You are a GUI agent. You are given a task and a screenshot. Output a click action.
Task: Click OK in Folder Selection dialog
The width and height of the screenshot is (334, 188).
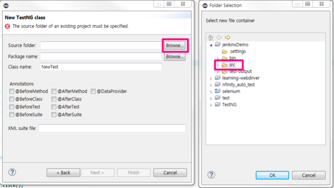tap(272, 175)
